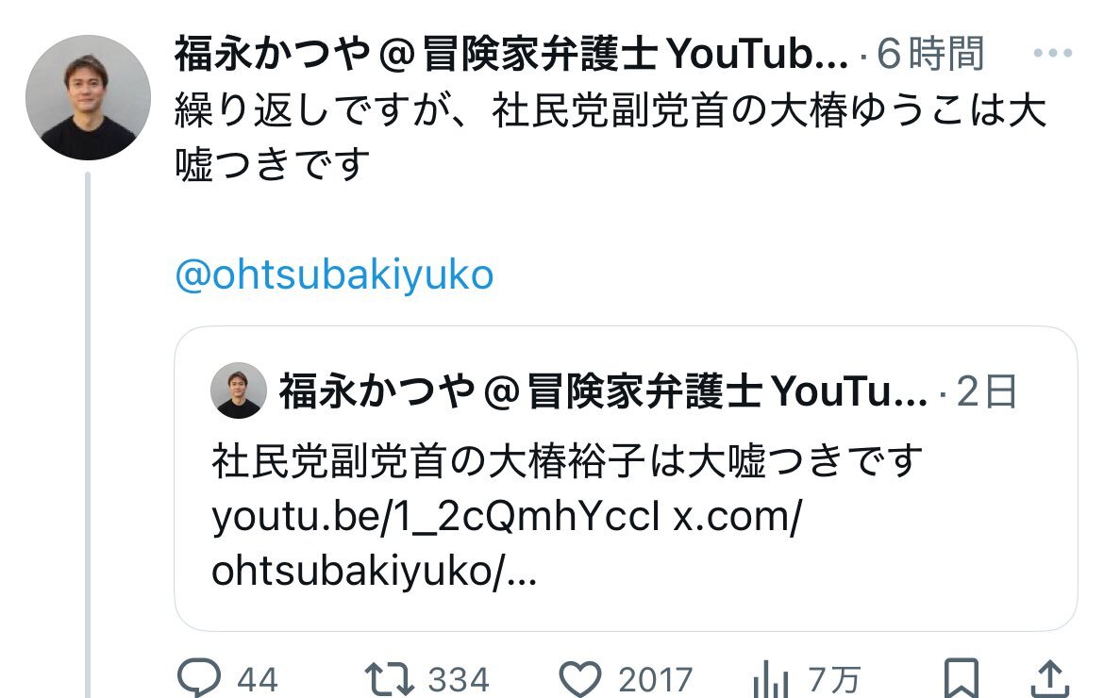Repost the tweet with the retweet icon

(x=389, y=679)
